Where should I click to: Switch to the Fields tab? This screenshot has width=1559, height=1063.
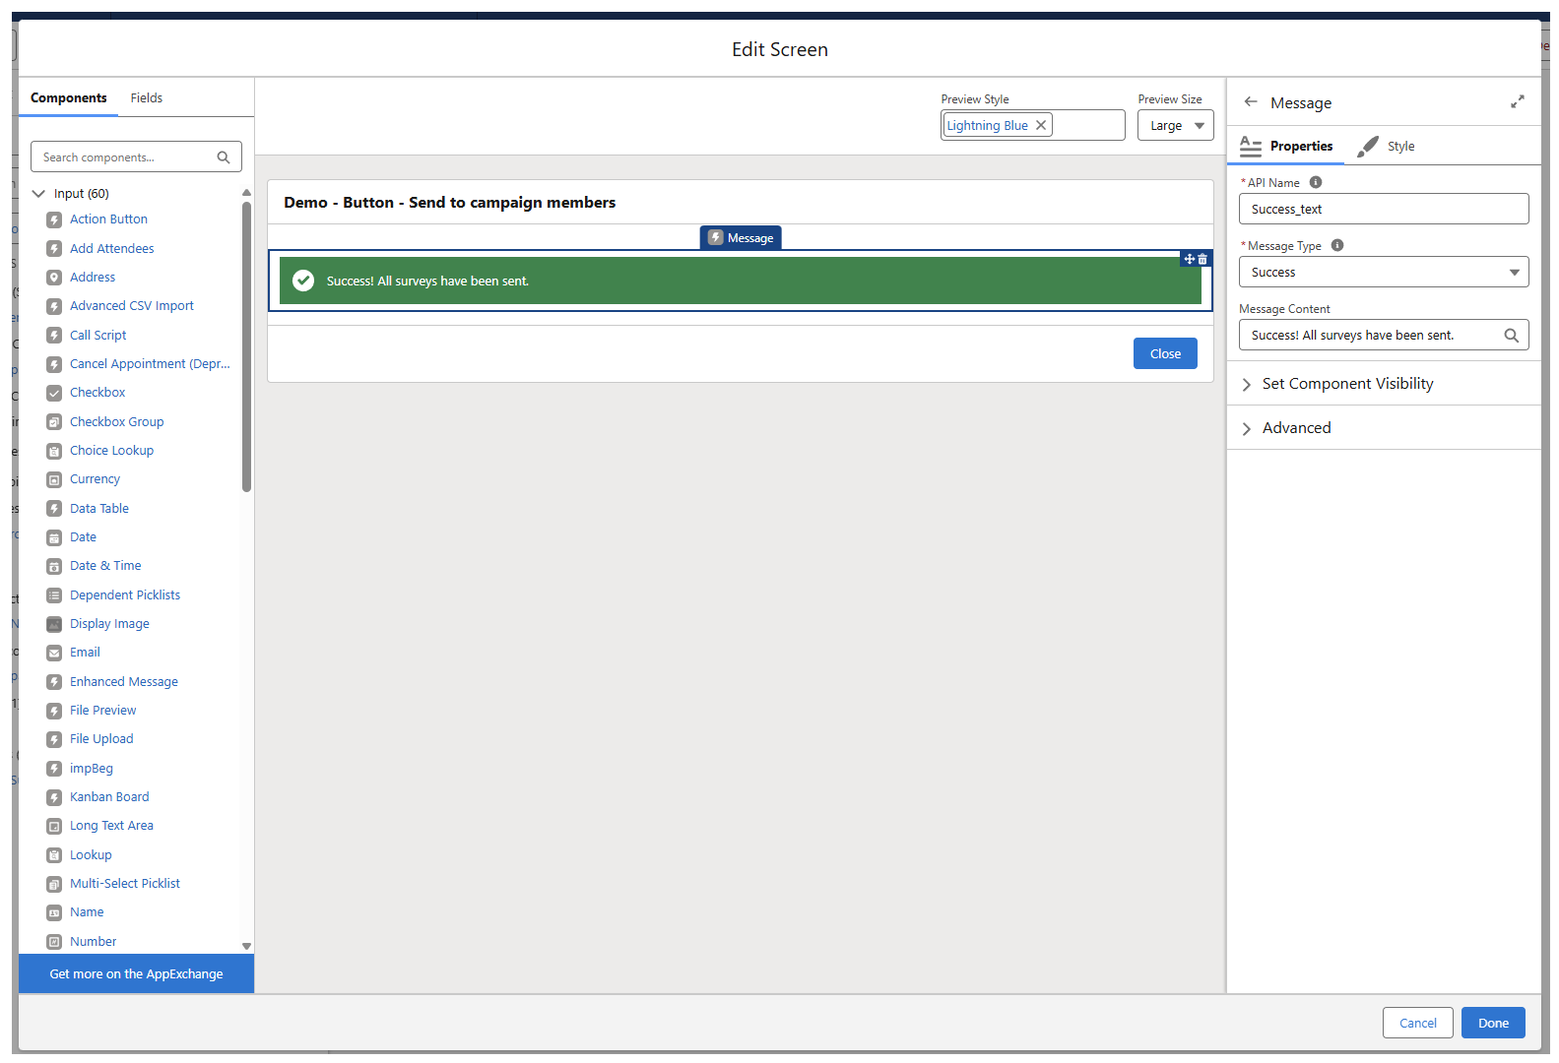pyautogui.click(x=146, y=98)
